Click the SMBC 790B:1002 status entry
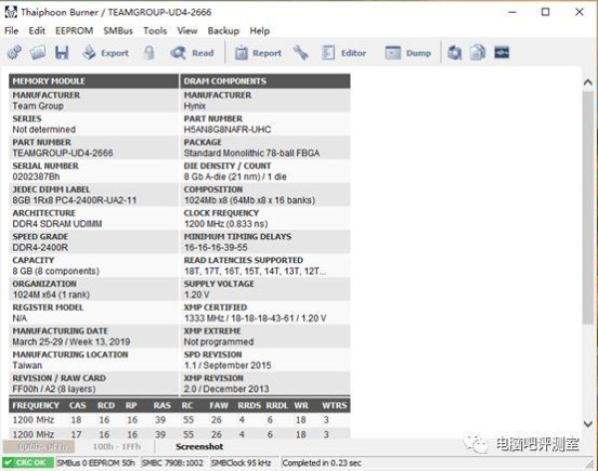Viewport: 598px width, 471px height. pyautogui.click(x=172, y=463)
